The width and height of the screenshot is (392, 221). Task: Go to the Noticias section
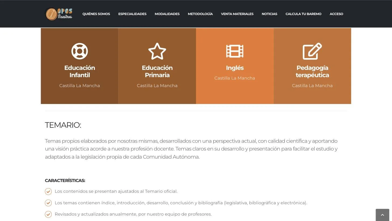[269, 14]
